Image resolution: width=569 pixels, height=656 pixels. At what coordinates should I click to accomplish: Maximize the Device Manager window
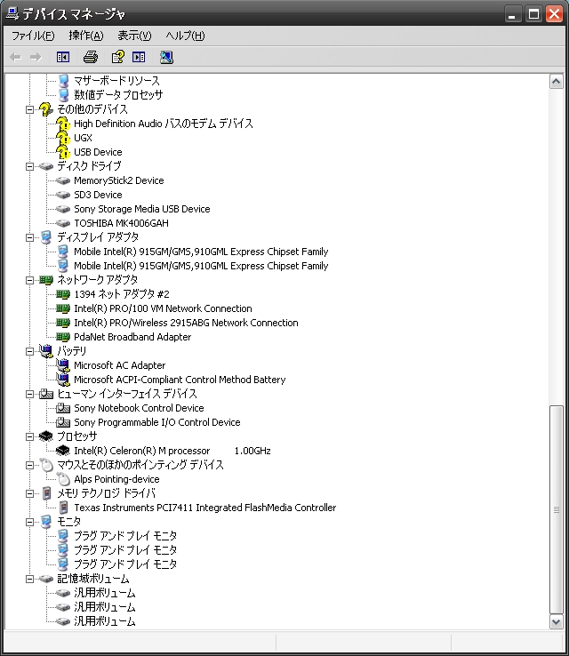coord(533,14)
